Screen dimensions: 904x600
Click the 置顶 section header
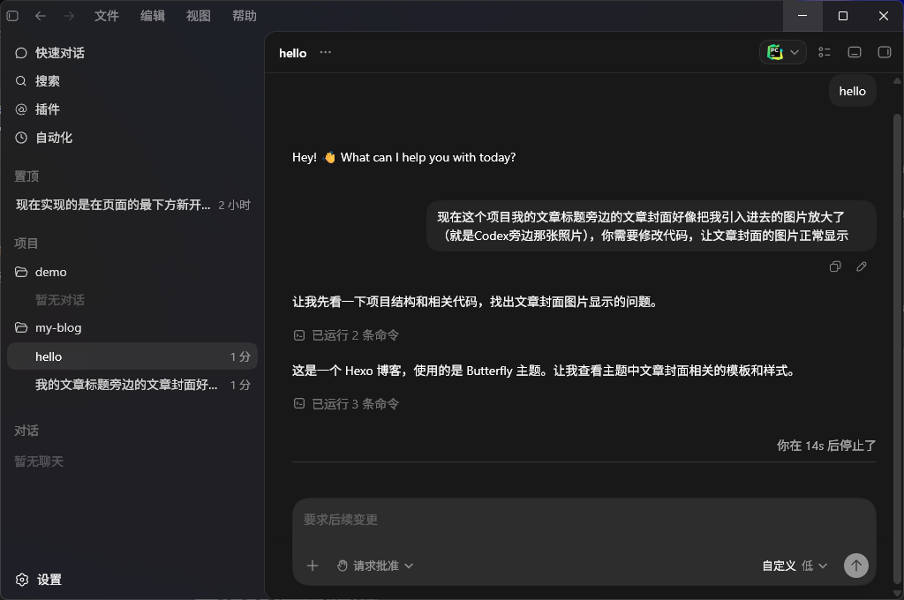[x=26, y=177]
